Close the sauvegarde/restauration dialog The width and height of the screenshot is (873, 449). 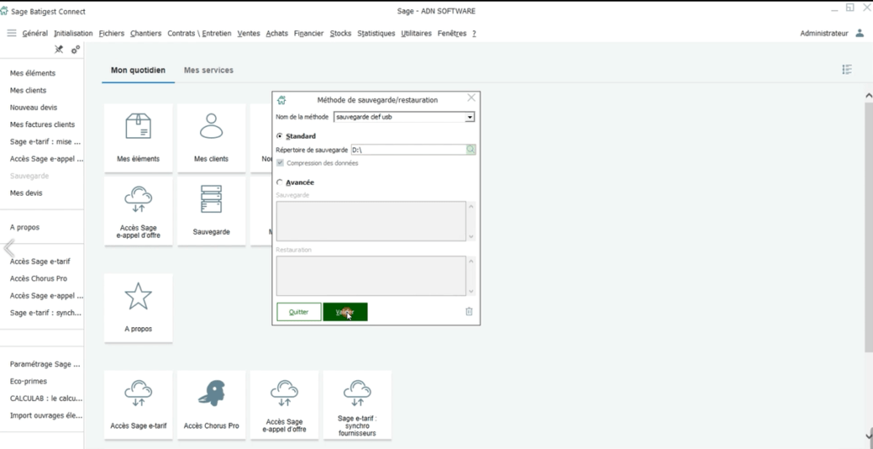coord(471,98)
